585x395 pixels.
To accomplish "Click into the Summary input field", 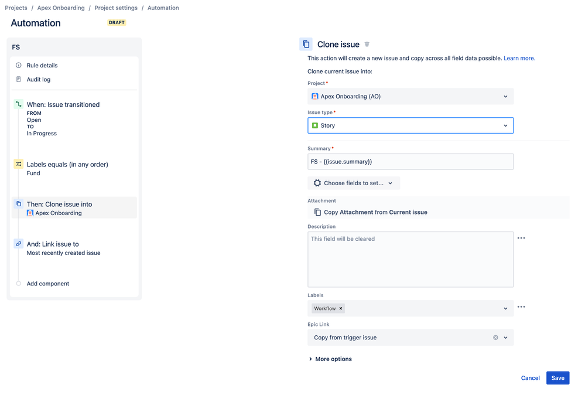I will [410, 162].
